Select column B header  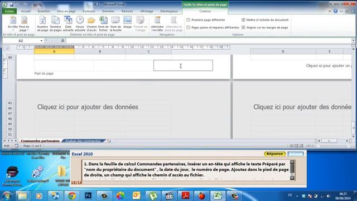100,51
